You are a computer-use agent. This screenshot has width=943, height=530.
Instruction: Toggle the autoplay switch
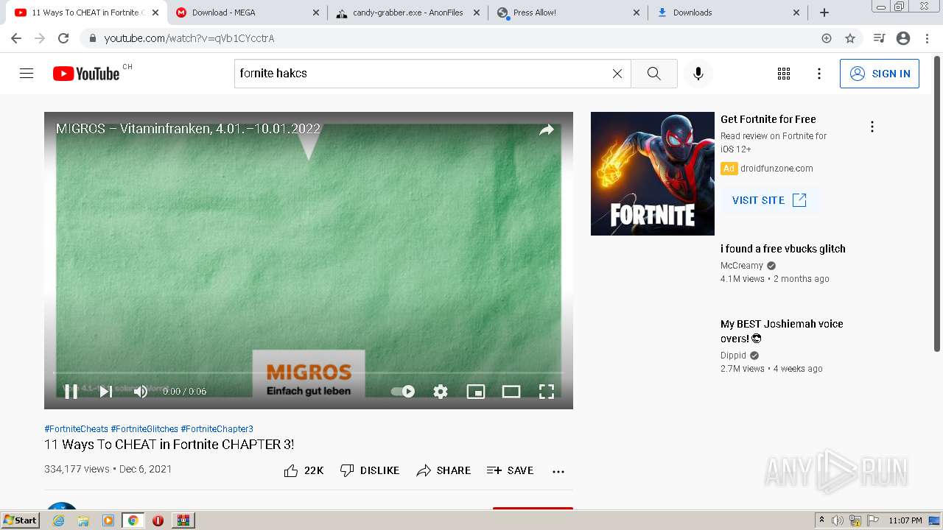coord(403,392)
